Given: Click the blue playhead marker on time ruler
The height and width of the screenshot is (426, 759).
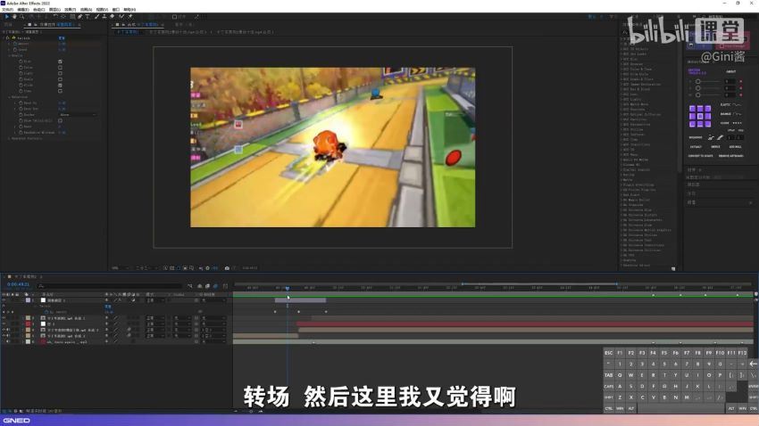Looking at the screenshot, I should [x=288, y=289].
